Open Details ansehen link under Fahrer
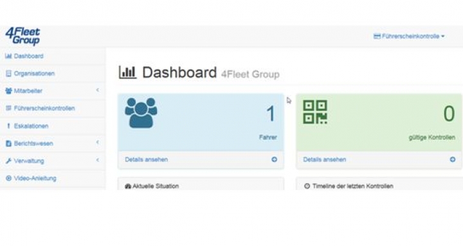463x246 pixels. (147, 159)
